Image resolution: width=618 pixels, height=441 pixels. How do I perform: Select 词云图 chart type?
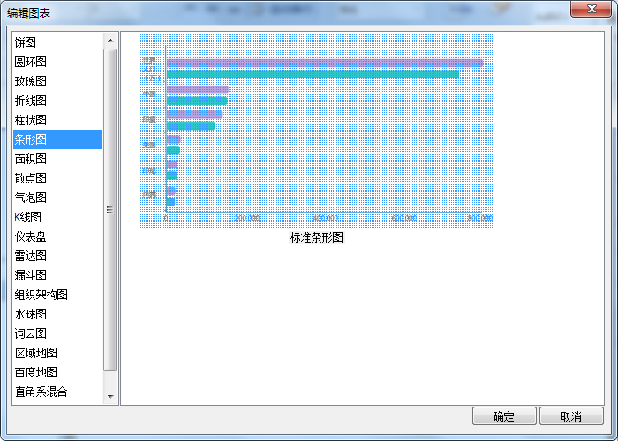tap(30, 333)
